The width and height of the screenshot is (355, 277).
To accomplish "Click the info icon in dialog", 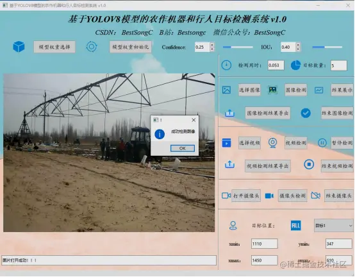I will pos(160,134).
